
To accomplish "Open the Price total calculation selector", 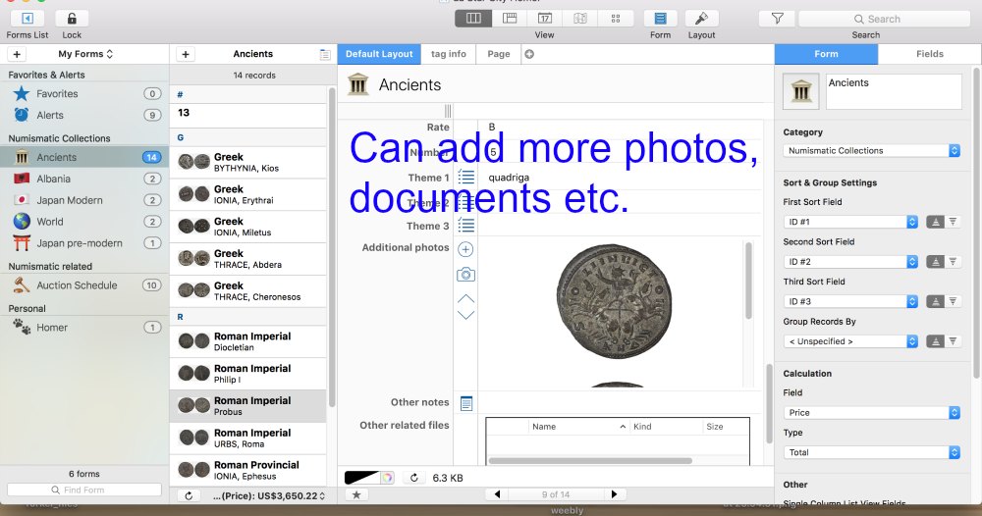I will coord(269,496).
